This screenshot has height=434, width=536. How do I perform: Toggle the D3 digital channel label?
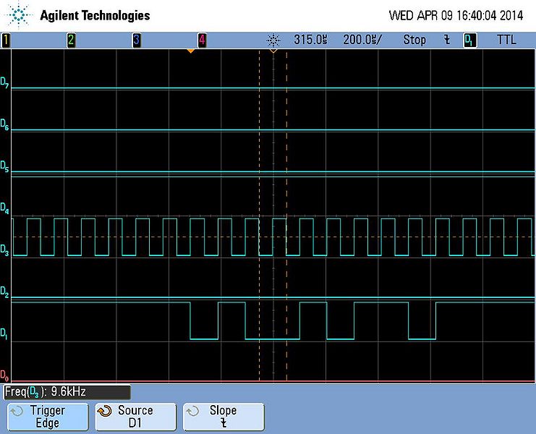[5, 251]
